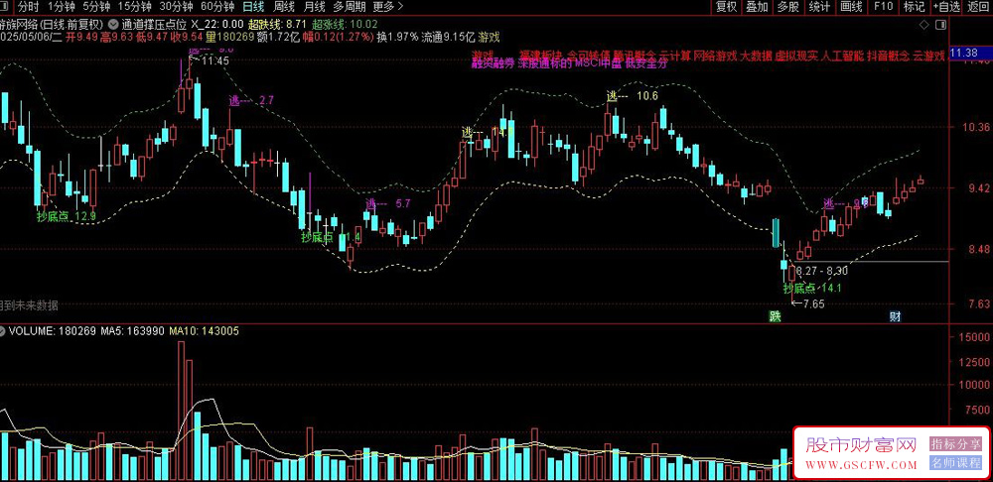This screenshot has width=993, height=482.
Task: Open the F10 company info
Action: click(883, 7)
